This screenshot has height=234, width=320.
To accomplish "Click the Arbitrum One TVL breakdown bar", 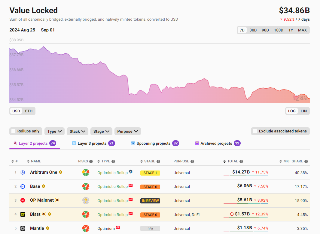I will point(246,176).
